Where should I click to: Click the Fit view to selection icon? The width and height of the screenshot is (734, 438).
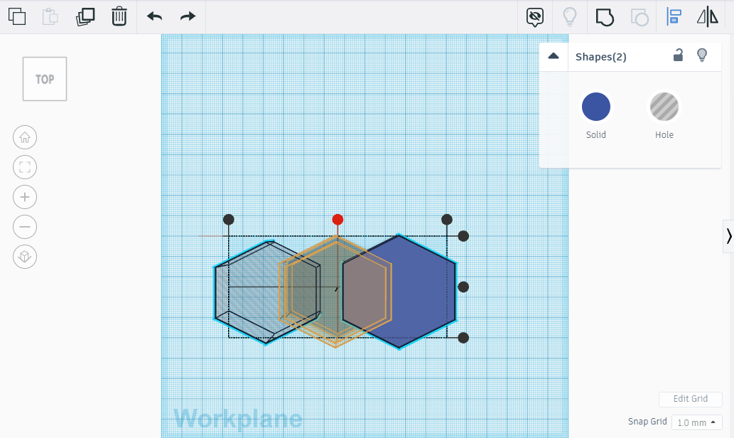point(25,167)
